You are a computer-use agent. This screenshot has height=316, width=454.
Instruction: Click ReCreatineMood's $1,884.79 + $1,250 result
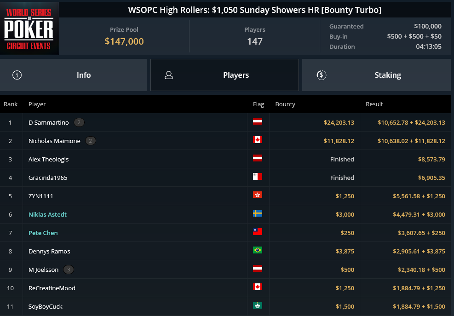click(x=419, y=288)
